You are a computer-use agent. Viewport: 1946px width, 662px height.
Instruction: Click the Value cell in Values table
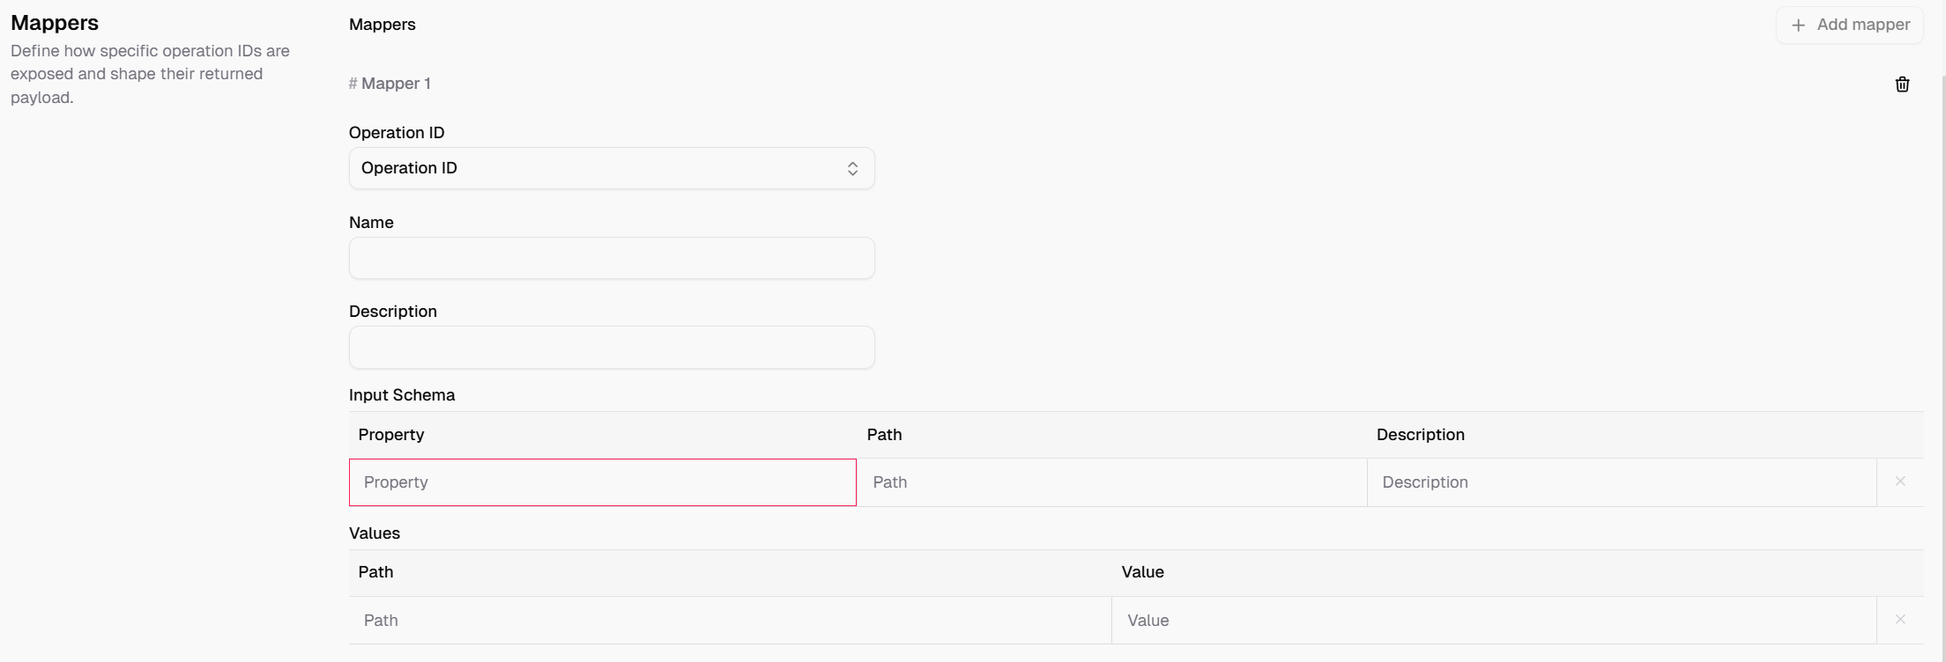point(1494,621)
